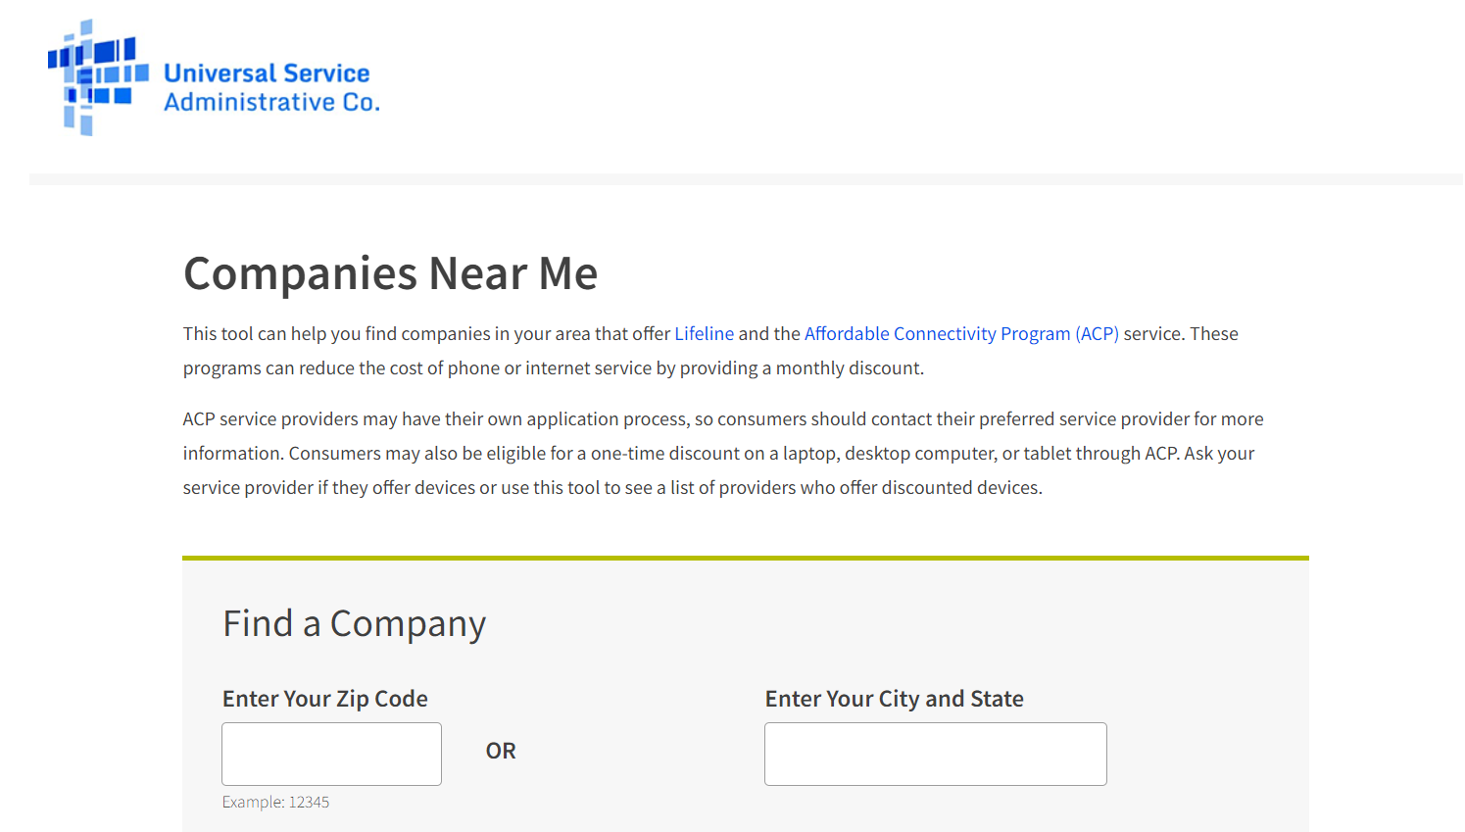Open the Lifeline link

point(704,334)
